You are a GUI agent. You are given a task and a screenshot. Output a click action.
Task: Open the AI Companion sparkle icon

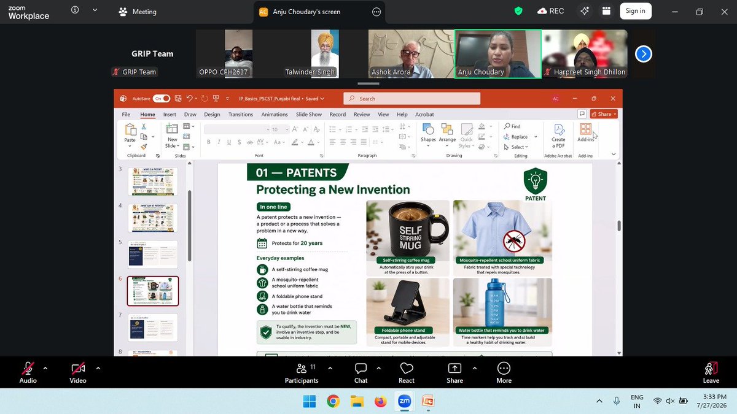(x=584, y=11)
